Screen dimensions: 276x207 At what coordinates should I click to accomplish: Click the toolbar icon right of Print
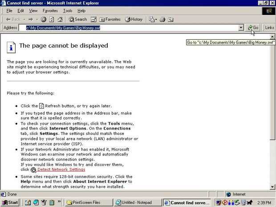[170, 19]
